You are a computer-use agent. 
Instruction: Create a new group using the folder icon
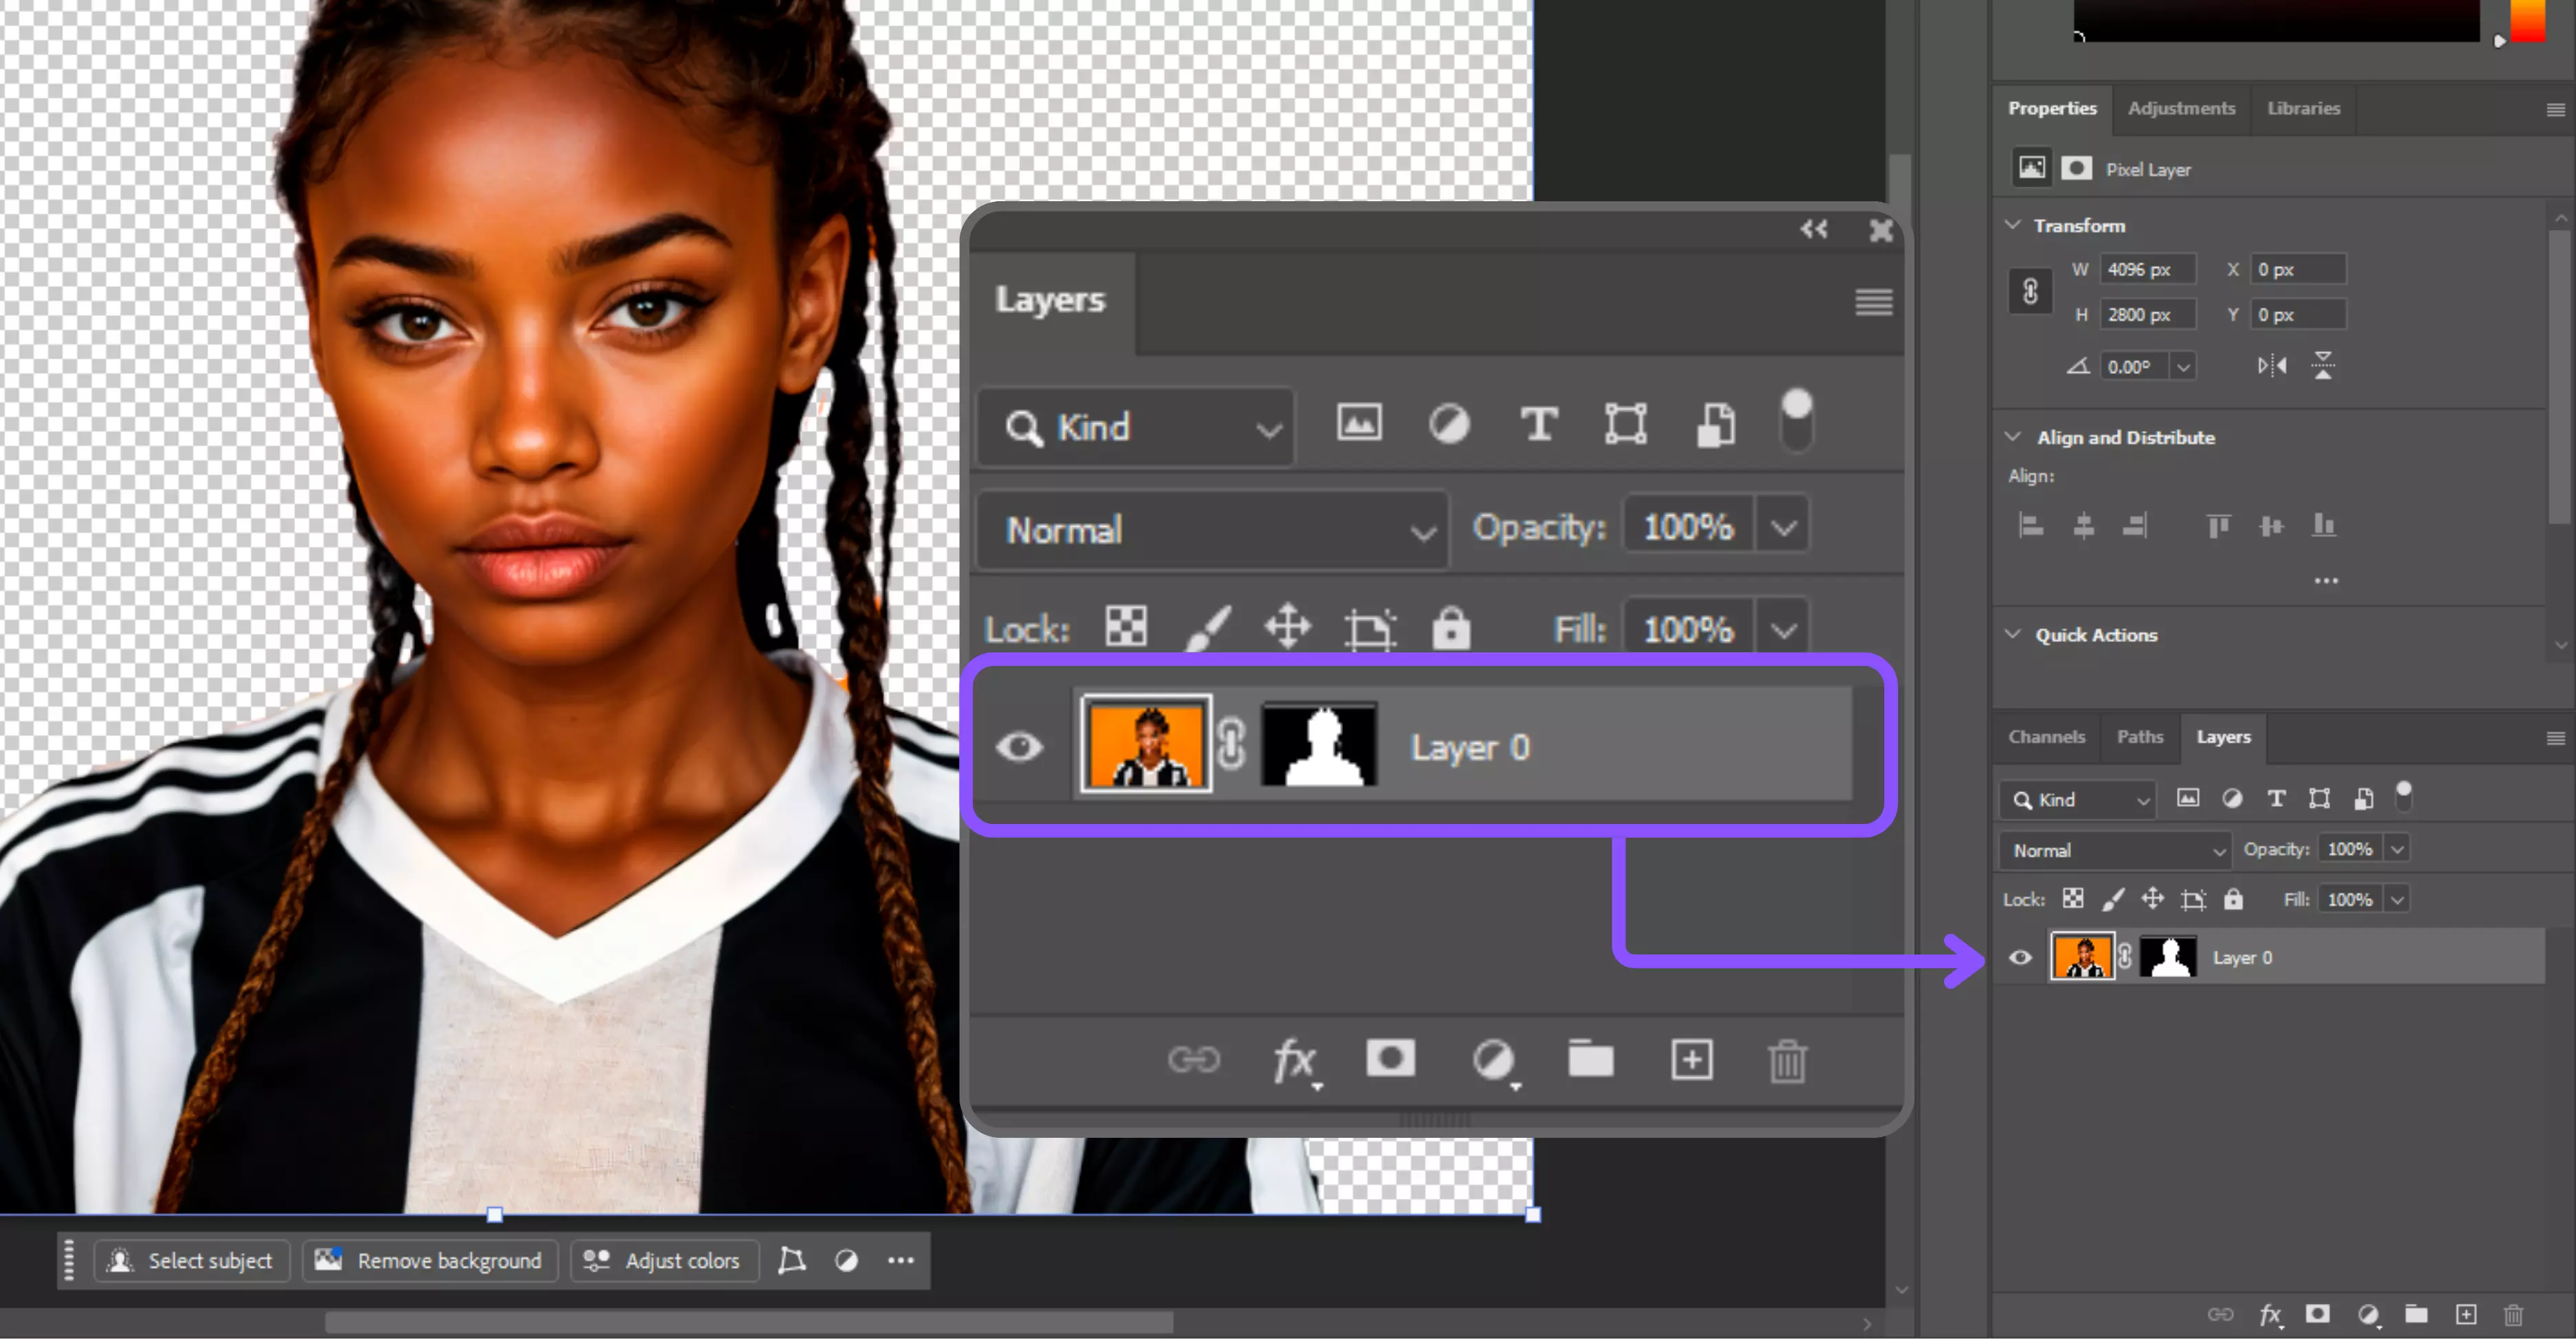1590,1060
